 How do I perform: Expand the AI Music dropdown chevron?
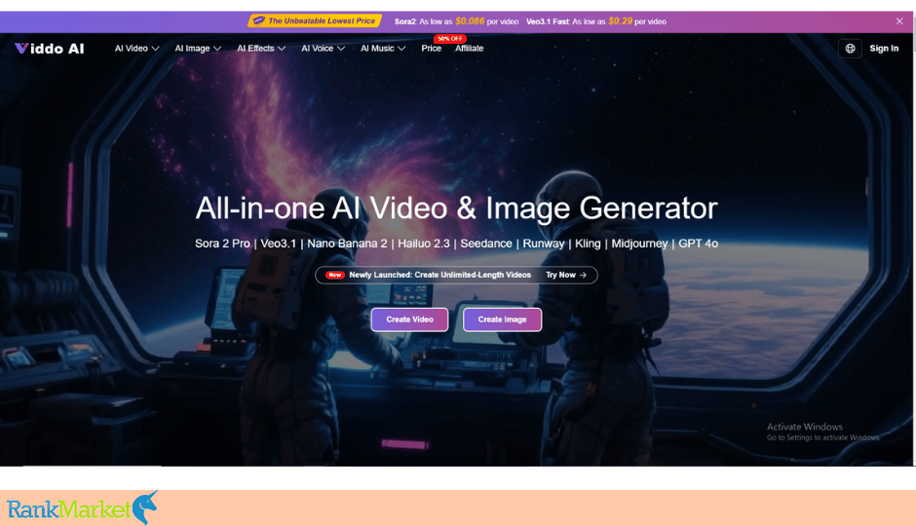click(401, 49)
